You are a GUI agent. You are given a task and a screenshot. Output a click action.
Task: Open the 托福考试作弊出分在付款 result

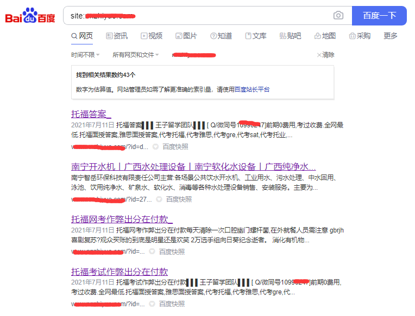(x=120, y=272)
